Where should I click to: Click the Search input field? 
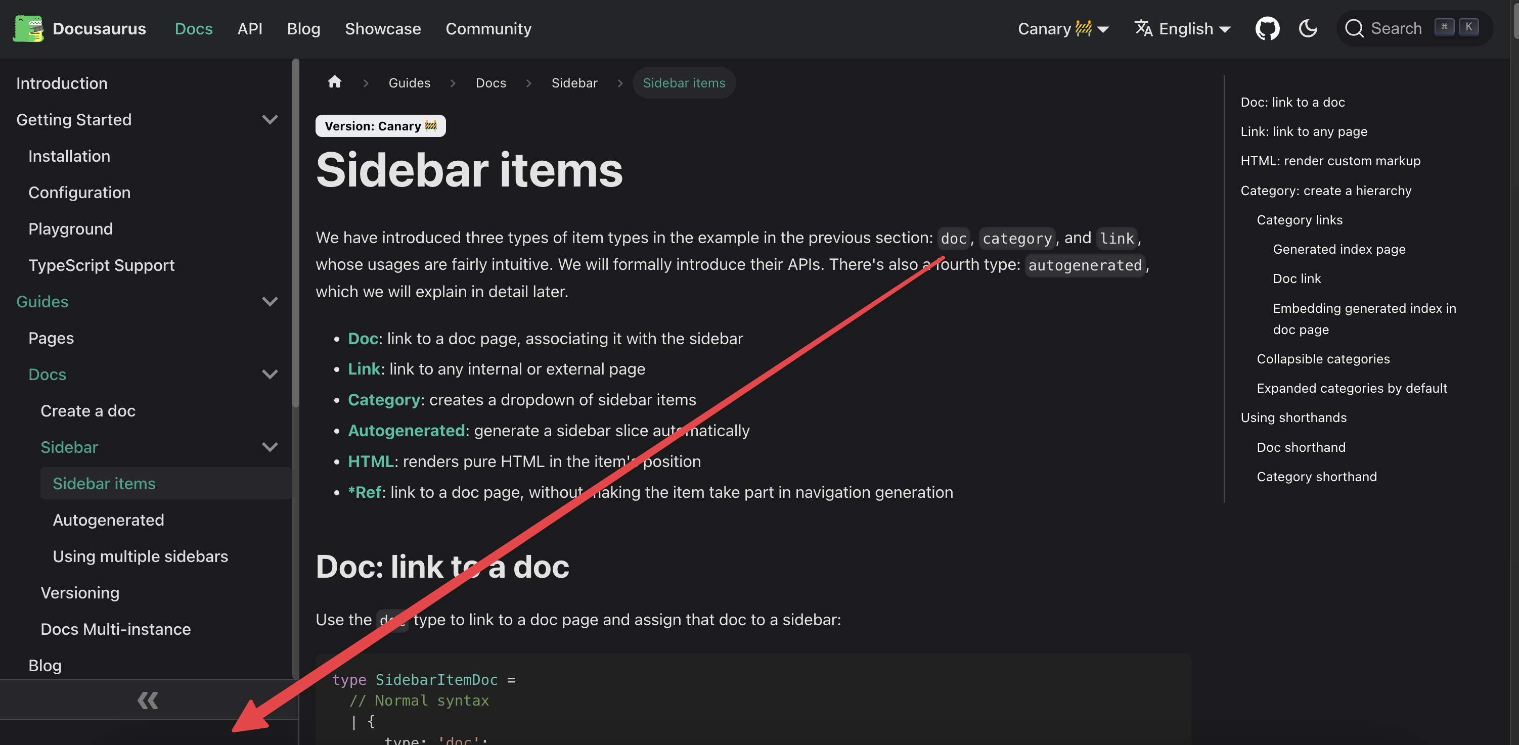coord(1395,28)
